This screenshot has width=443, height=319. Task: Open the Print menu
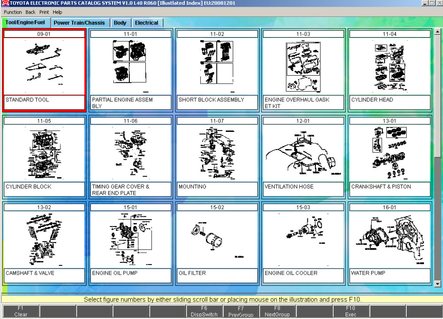[44, 12]
